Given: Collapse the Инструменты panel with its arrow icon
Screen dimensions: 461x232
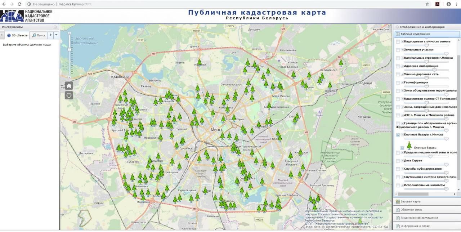Looking at the screenshot, I should (55, 27).
